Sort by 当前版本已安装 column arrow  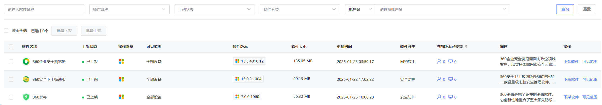(466, 46)
